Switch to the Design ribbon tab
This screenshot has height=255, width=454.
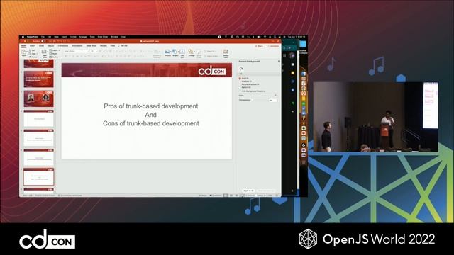click(x=50, y=46)
